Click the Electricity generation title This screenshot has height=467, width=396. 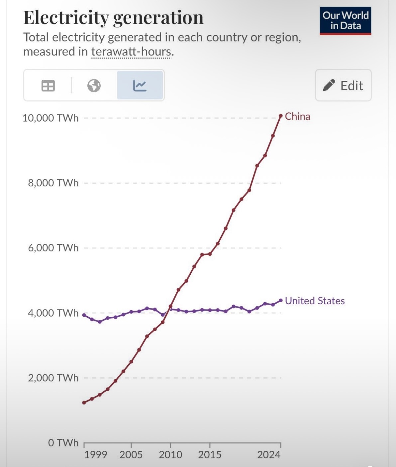click(x=113, y=18)
